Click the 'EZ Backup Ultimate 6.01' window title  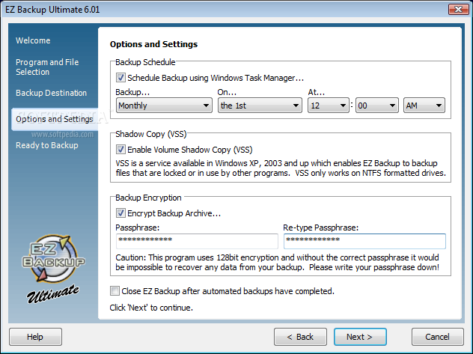(x=52, y=10)
